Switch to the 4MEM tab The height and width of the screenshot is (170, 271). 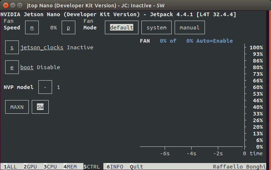[70, 167]
